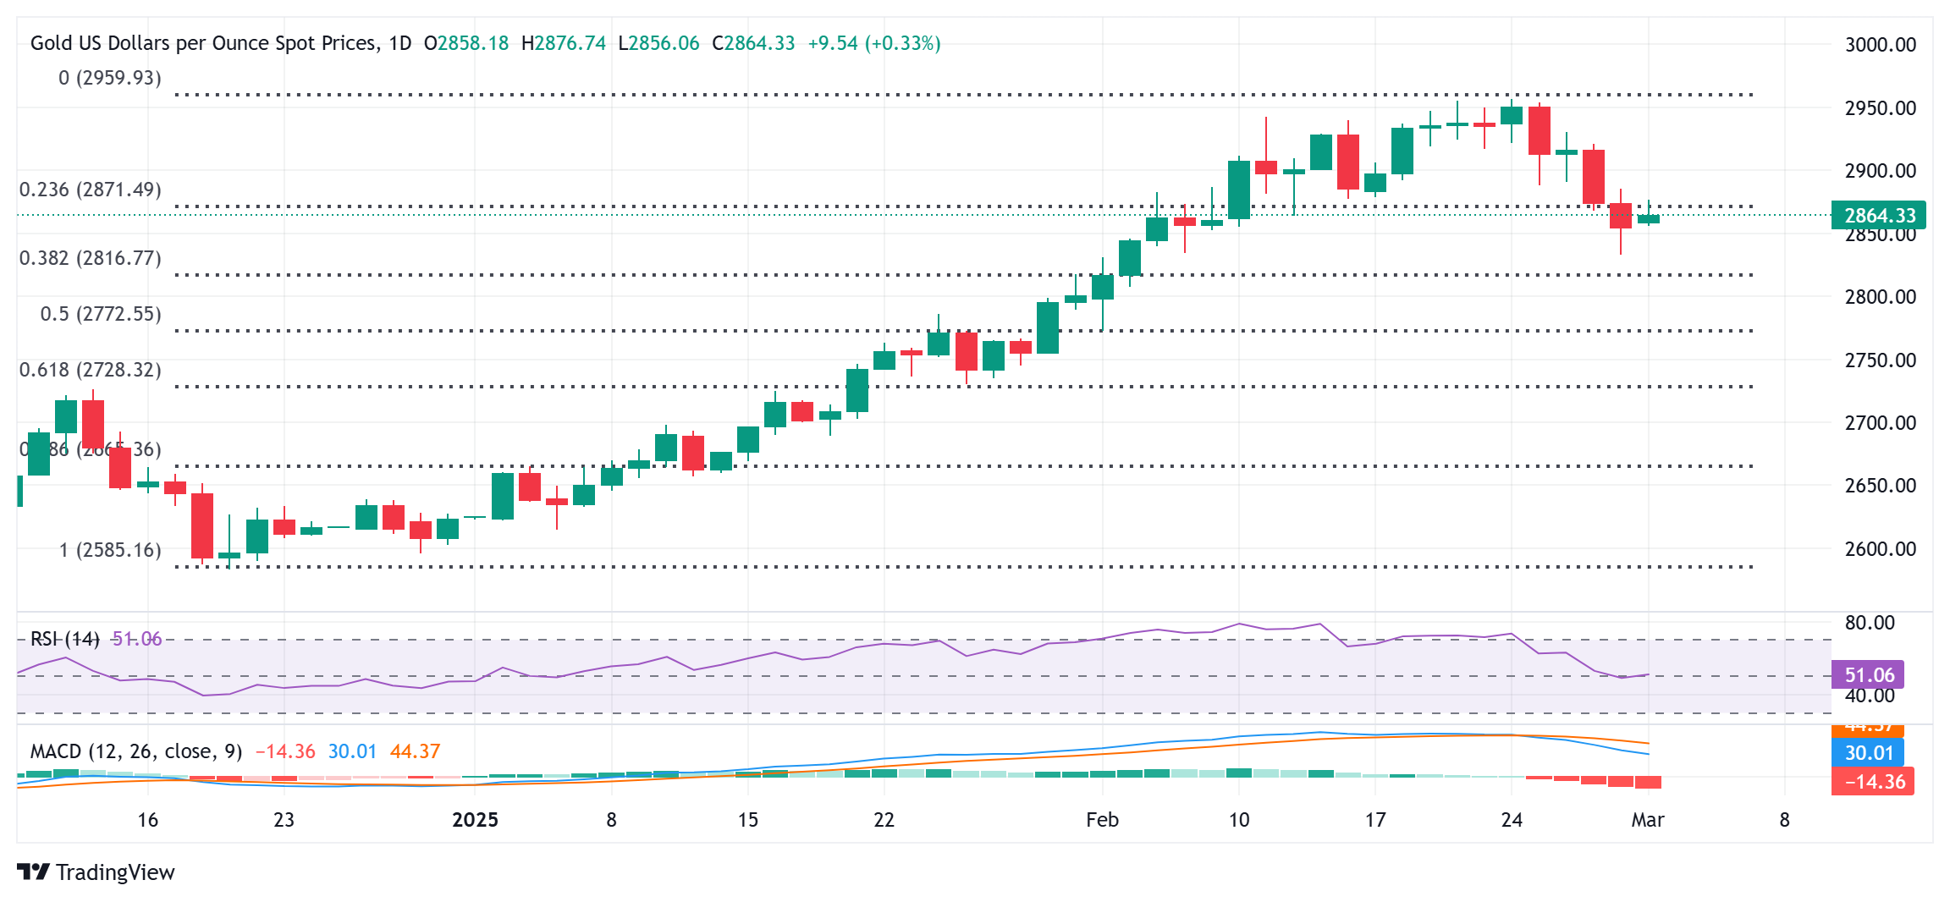Image resolution: width=1950 pixels, height=902 pixels.
Task: Select the 0.618 (2728.32) Fibonacci level label
Action: [x=90, y=370]
